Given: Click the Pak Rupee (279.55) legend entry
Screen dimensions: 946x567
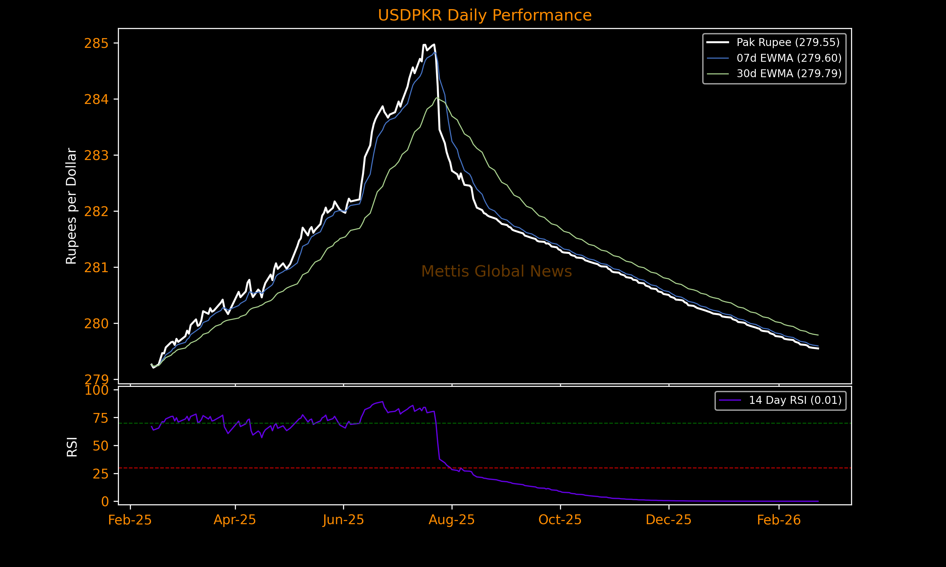Looking at the screenshot, I should coord(788,43).
